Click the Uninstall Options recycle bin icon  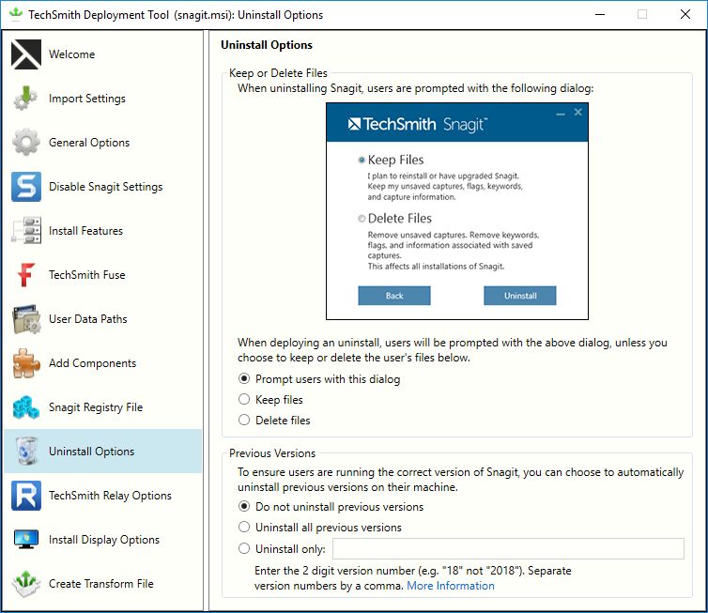point(26,451)
